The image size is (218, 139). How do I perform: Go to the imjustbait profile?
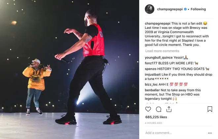pyautogui.click(x=153, y=75)
